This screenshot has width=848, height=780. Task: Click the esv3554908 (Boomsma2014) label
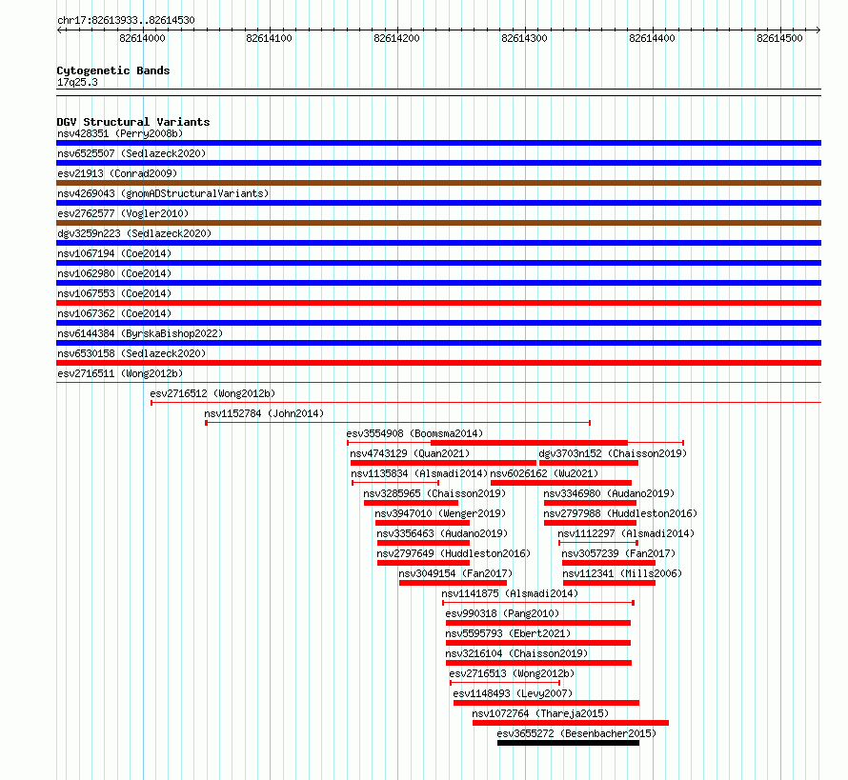414,433
